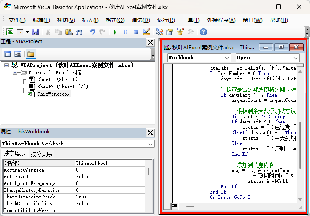Viewport: 310px width, 216px height.
Task: Save the workbook using the floppy disk icon
Action: tap(35, 32)
